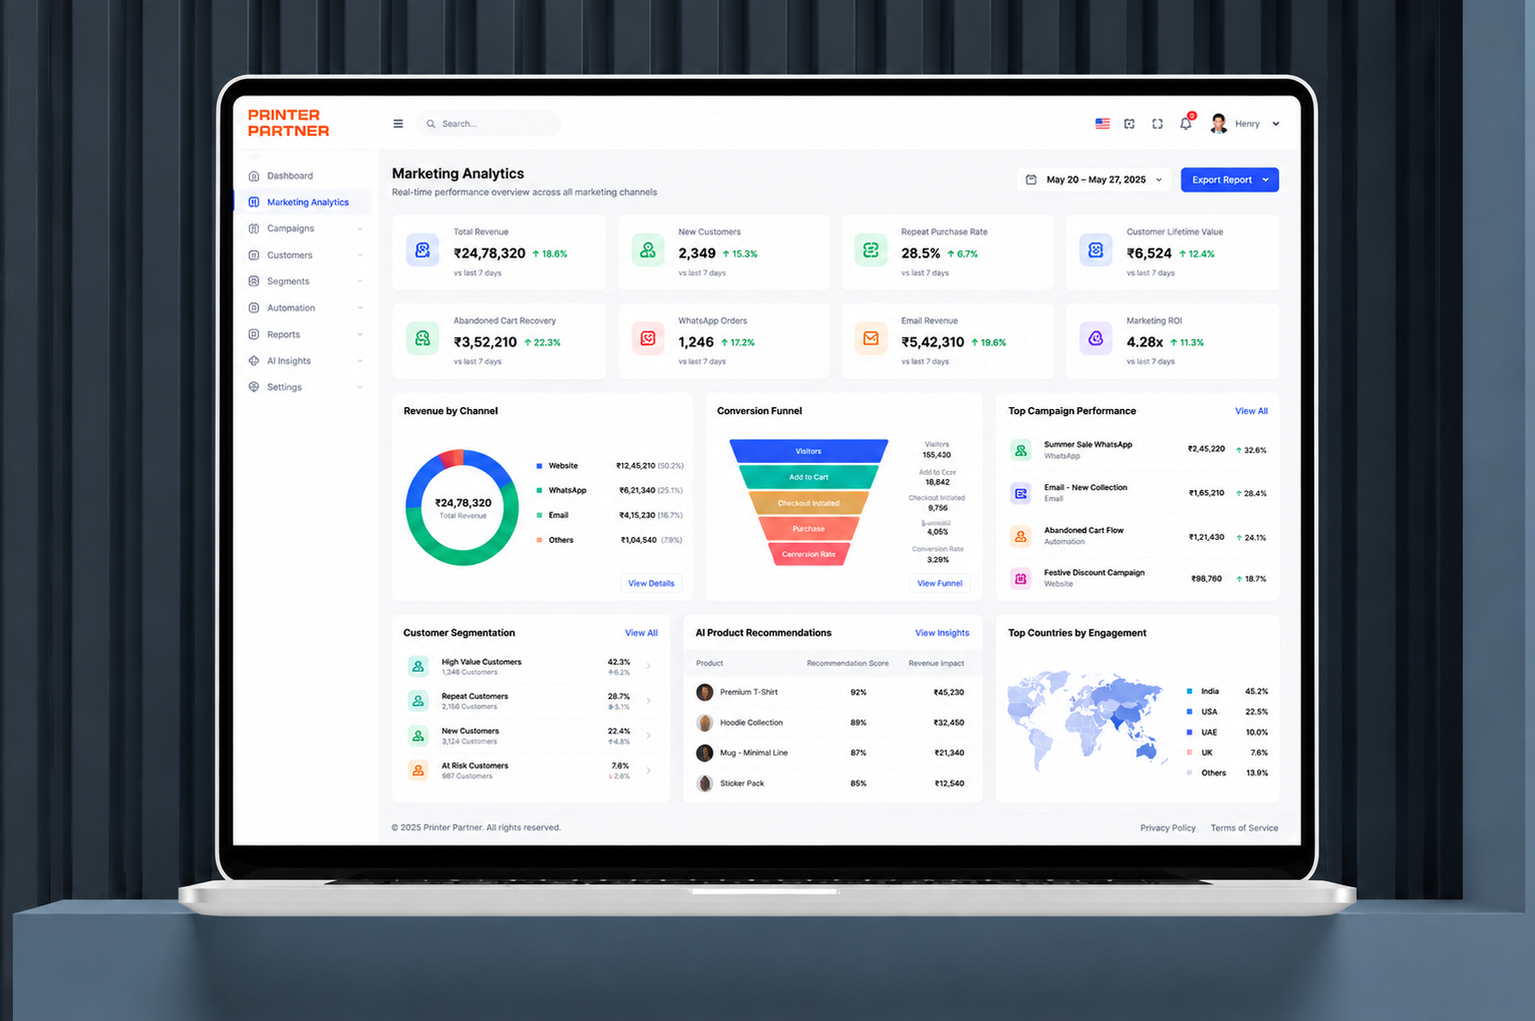
Task: Click the New Customers card icon
Action: [648, 251]
